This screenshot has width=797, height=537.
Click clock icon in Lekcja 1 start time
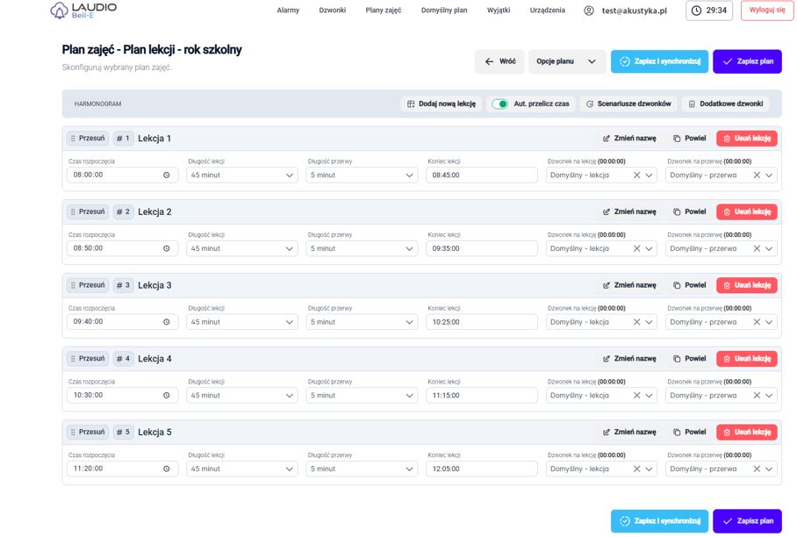click(167, 175)
